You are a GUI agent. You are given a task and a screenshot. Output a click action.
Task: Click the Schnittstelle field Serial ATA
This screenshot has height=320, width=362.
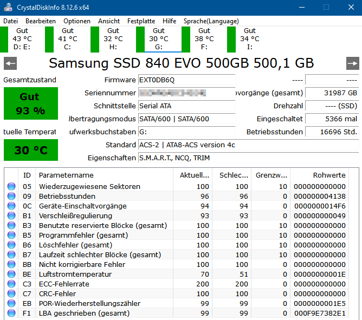point(187,106)
